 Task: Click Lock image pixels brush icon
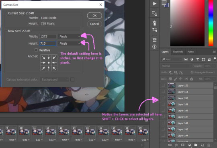pos(176,79)
